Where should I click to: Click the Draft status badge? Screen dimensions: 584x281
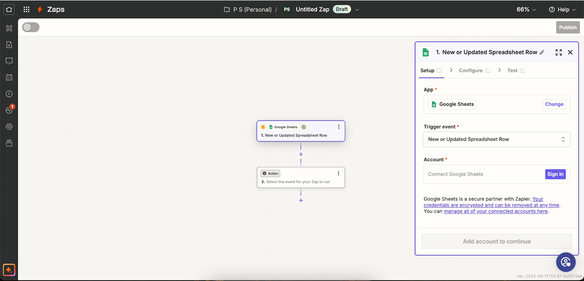[342, 9]
